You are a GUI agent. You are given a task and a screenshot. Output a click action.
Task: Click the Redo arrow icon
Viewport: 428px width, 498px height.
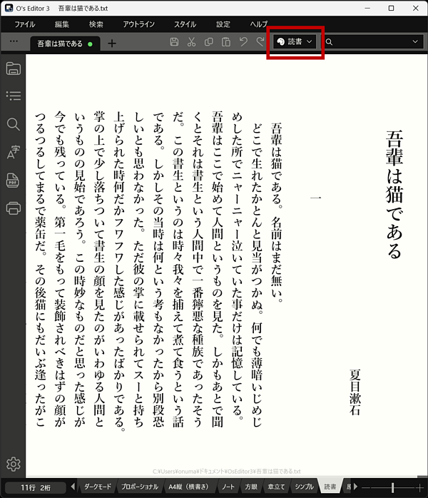(x=260, y=42)
